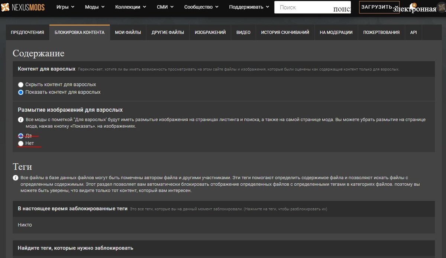Switch to the ПОЖЕРТВОВАНИЯ tab

coord(381,32)
